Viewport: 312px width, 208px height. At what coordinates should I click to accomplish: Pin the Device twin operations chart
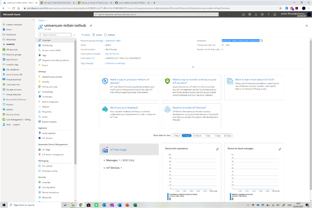(217, 149)
